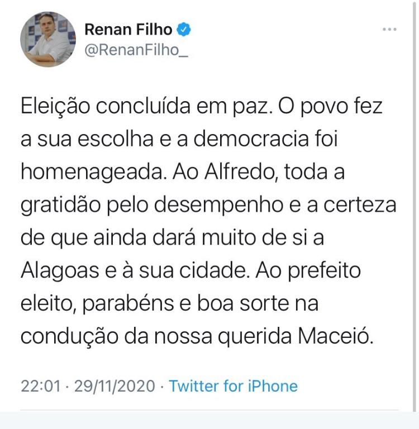Click the 22:01 tweet timestamp
Screen dimensions: 419x429
41,386
